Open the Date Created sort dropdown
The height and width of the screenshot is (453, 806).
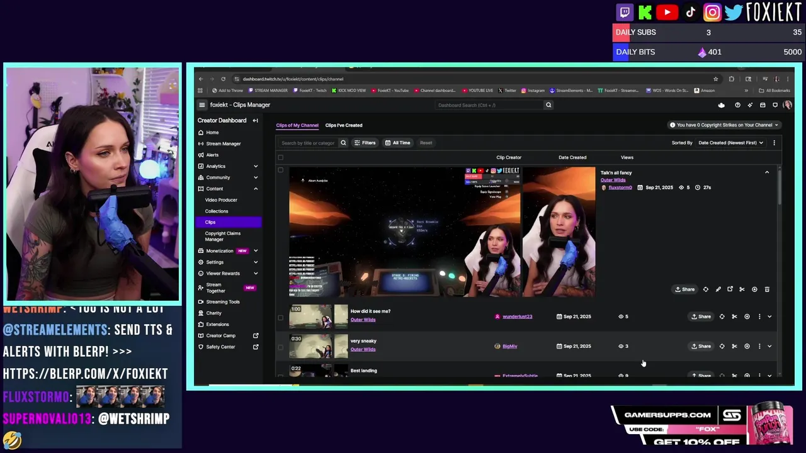pos(730,143)
